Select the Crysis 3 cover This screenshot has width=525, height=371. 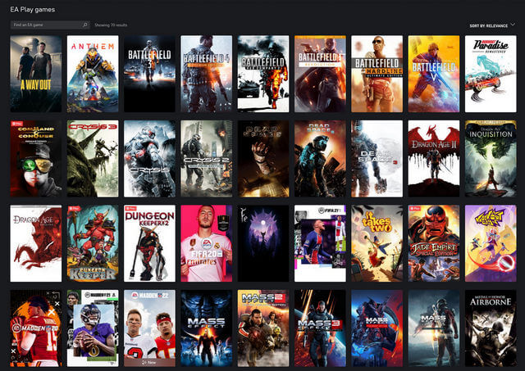(93, 159)
